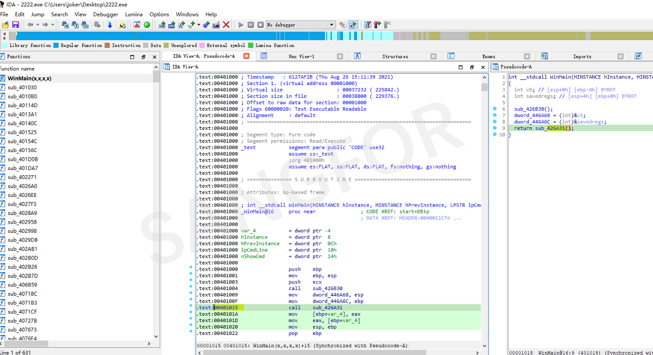Click the first binoculars search icon
The image size is (653, 355).
click(65, 25)
